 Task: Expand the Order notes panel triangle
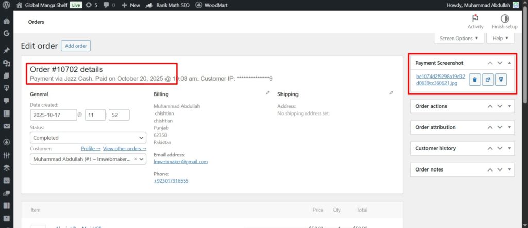click(509, 169)
